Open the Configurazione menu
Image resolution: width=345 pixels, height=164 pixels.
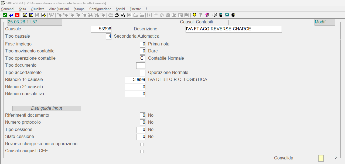(x=100, y=9)
